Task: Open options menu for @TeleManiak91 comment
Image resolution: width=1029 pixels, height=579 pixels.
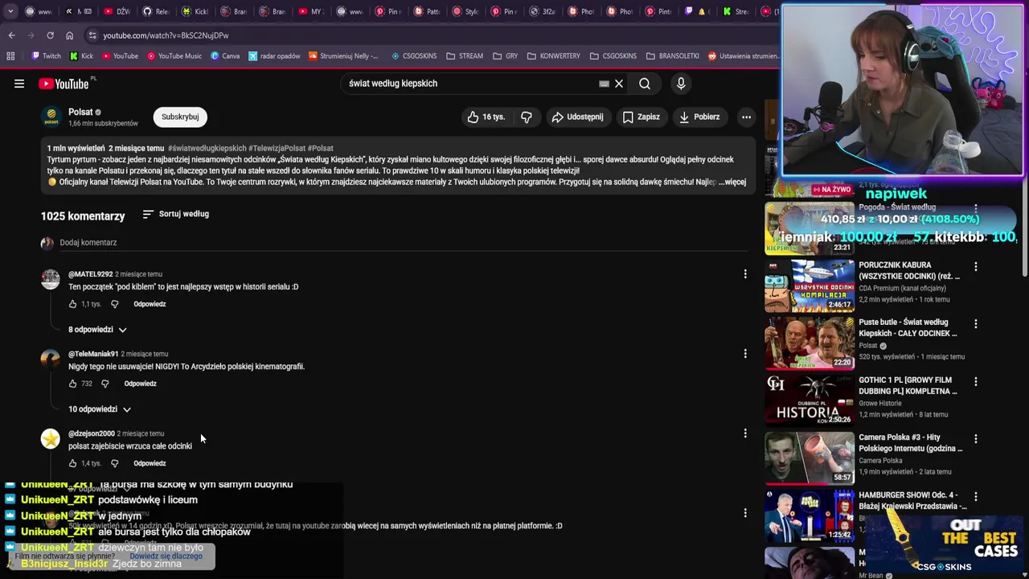Action: click(745, 354)
